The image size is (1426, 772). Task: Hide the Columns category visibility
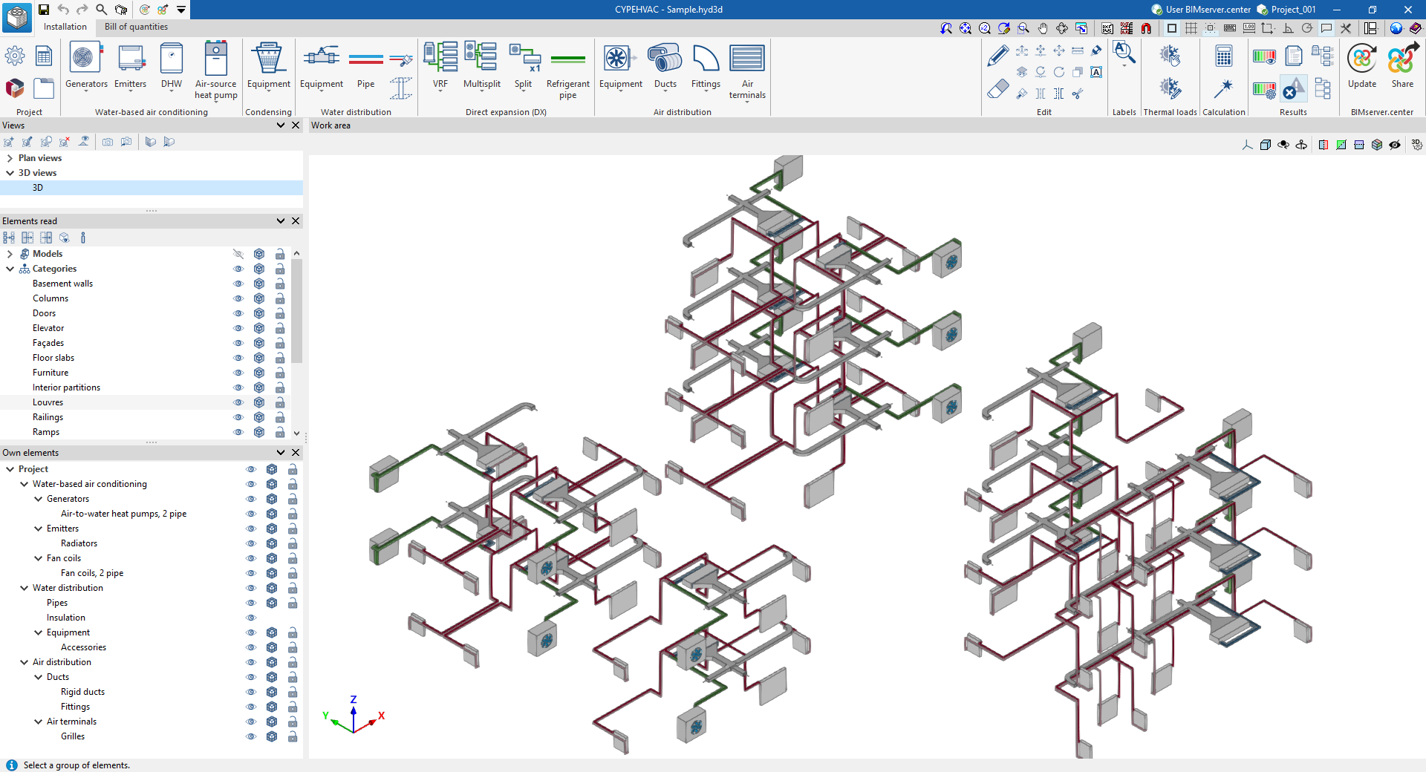click(238, 298)
